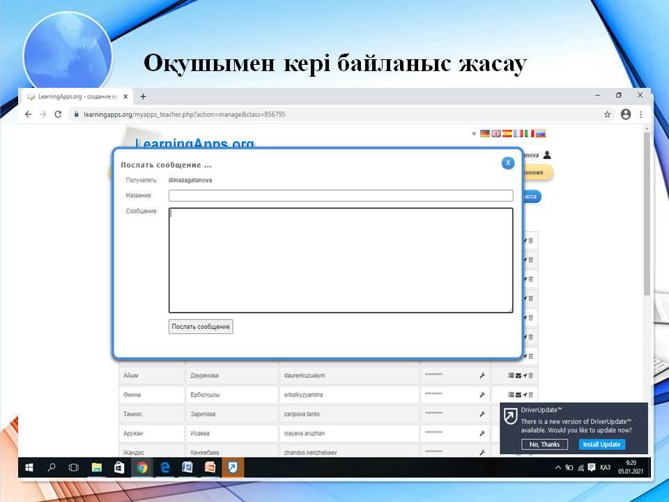Reload the LearningApps page

pos(58,114)
